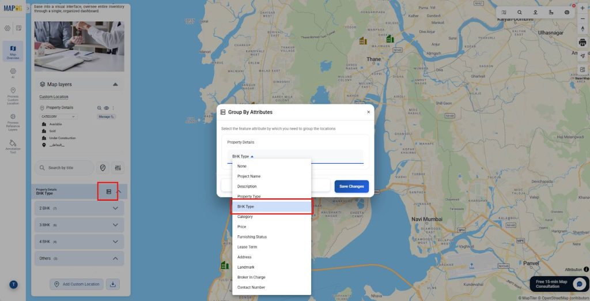This screenshot has height=301, width=590.
Task: Choose Contact Number option
Action: tap(272, 287)
